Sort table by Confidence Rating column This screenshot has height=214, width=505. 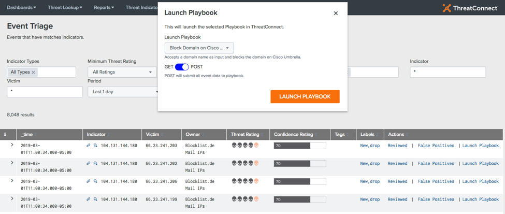[x=295, y=134]
